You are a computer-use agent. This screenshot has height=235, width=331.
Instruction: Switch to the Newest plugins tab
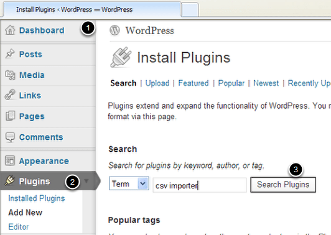tap(266, 83)
